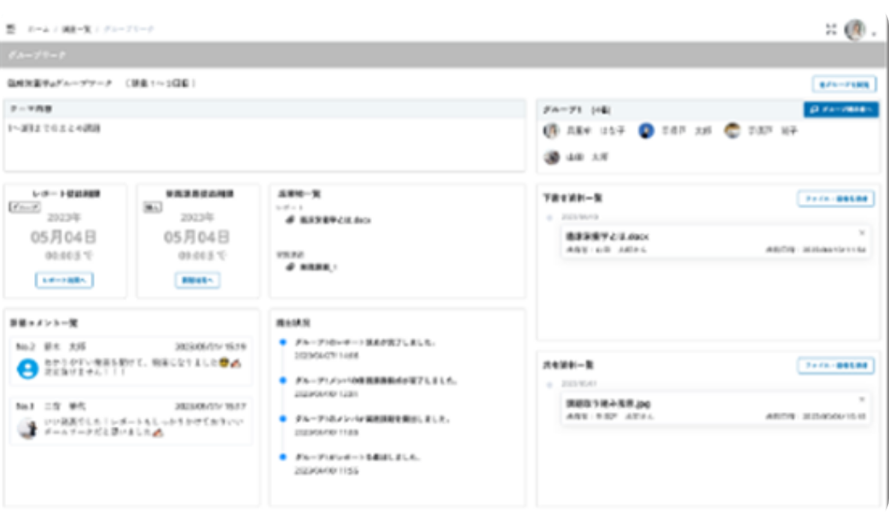Open the hamburger menu at top left
Screen dimensions: 889x524
11,29
